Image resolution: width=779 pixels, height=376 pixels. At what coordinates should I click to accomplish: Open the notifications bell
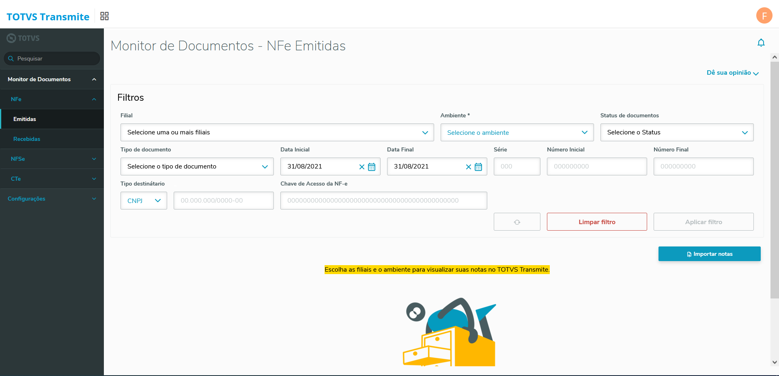[761, 43]
